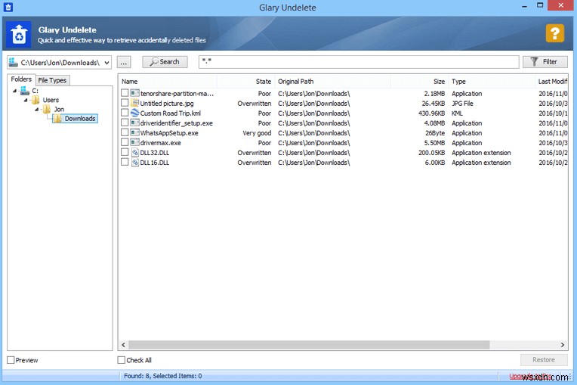The width and height of the screenshot is (577, 385).
Task: Toggle the Check All checkbox
Action: click(x=121, y=360)
